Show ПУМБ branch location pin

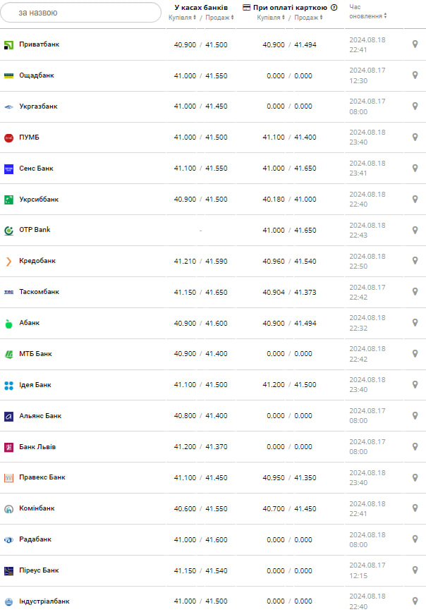(x=415, y=137)
